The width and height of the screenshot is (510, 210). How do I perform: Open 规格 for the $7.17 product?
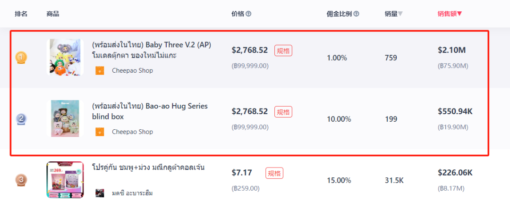click(274, 173)
